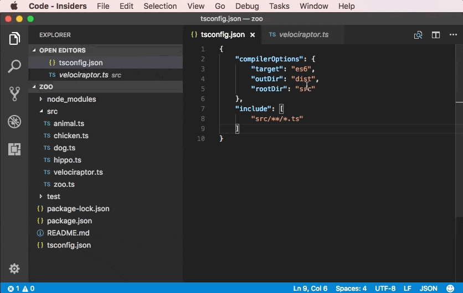This screenshot has width=463, height=293.
Task: Open the Manage gear menu
Action: pos(14,269)
